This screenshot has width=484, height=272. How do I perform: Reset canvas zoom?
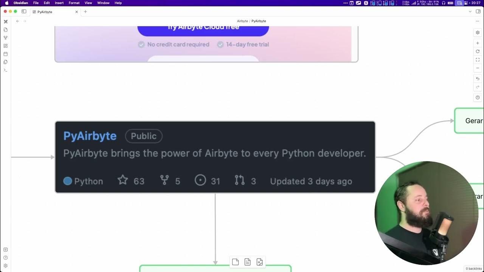[x=478, y=51]
